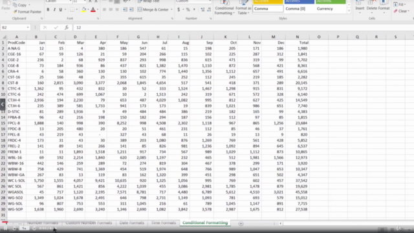Select the Comma [0] cell style
Viewport: 414px width, 233px height.
300,8
